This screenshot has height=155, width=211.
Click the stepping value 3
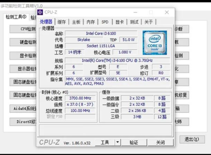point(161,66)
